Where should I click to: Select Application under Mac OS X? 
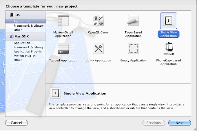pos(22,43)
